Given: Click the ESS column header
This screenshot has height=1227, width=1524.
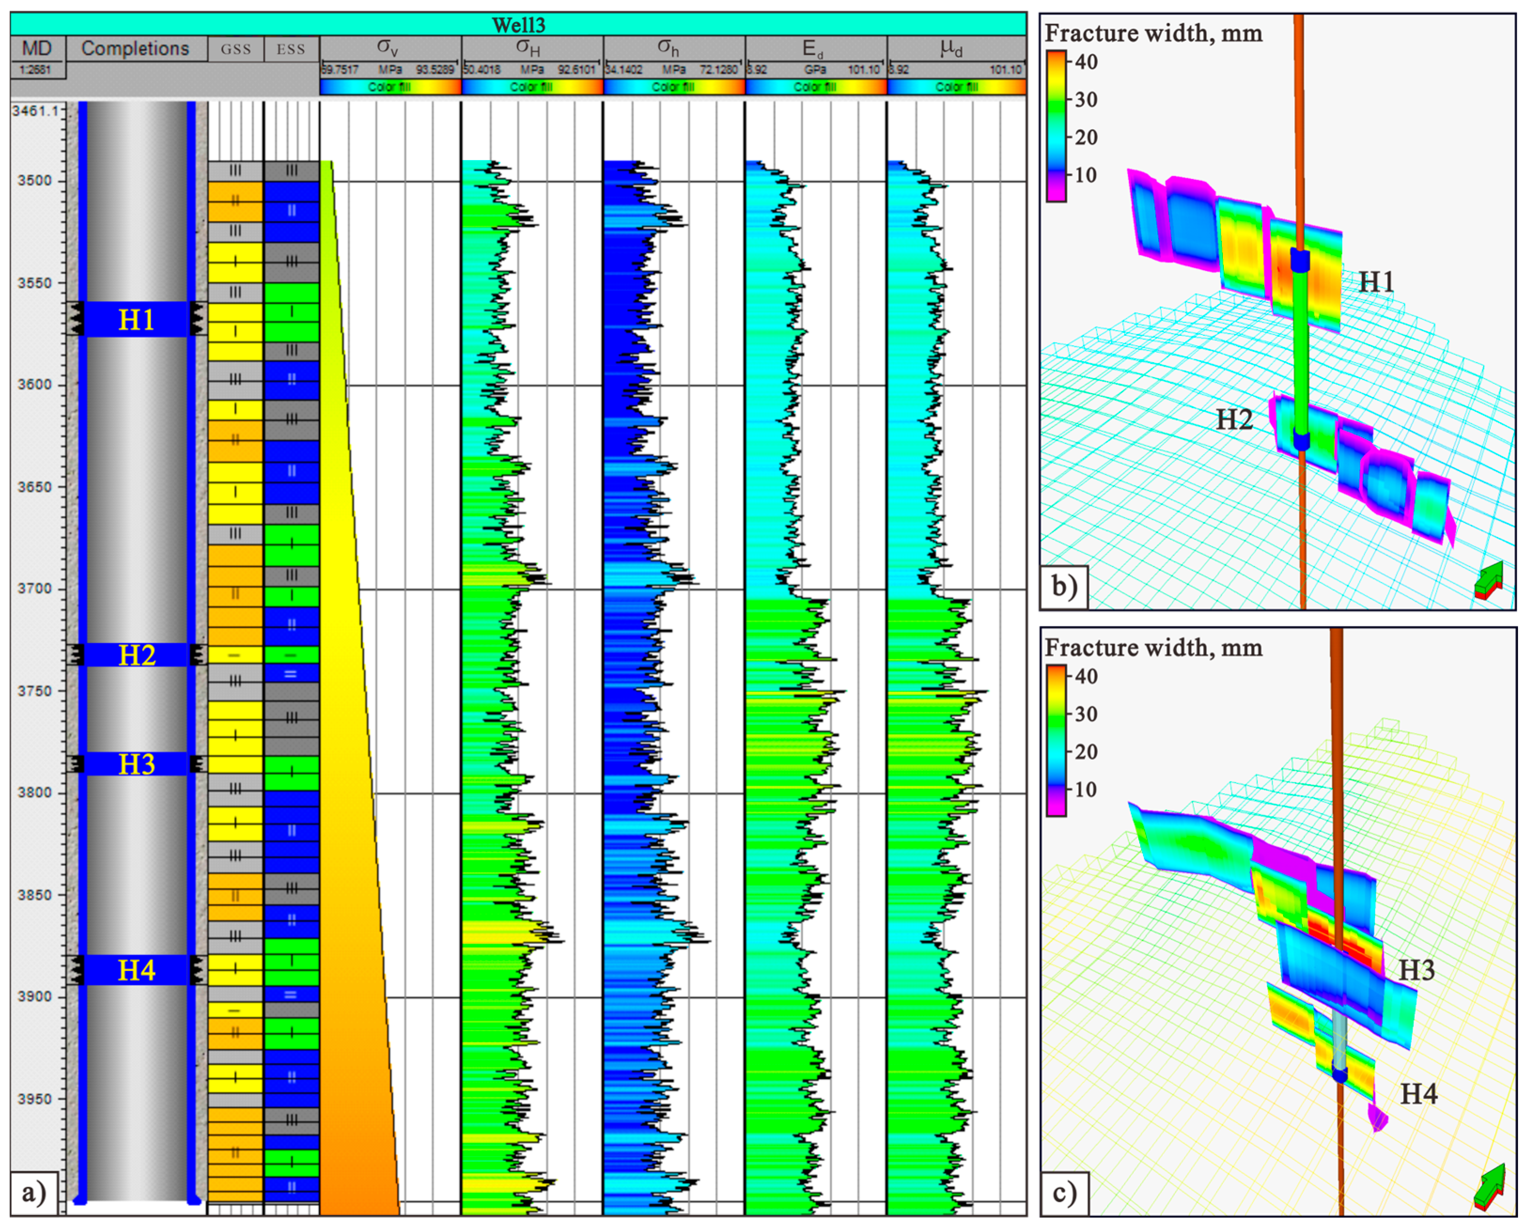Looking at the screenshot, I should (291, 49).
